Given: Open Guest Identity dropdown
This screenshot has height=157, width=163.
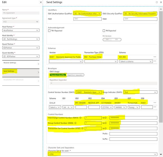Looking at the screenshot, I should (21, 56).
